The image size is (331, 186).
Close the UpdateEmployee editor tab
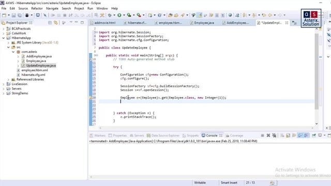click(x=287, y=23)
